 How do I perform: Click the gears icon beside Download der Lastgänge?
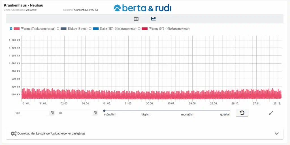pyautogui.click(x=14, y=133)
